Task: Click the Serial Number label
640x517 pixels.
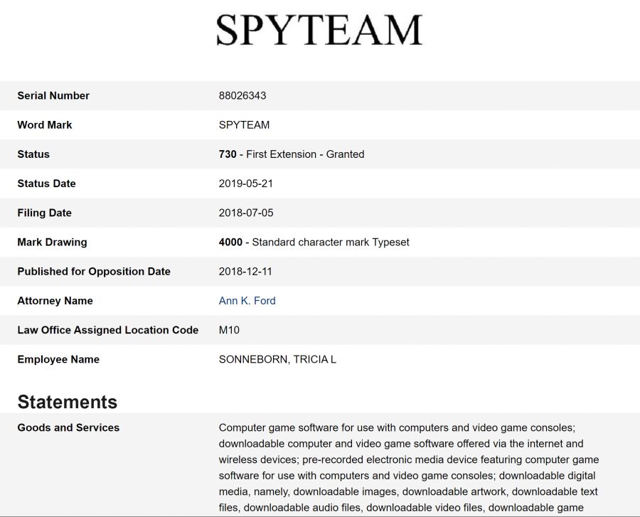Action: [53, 95]
